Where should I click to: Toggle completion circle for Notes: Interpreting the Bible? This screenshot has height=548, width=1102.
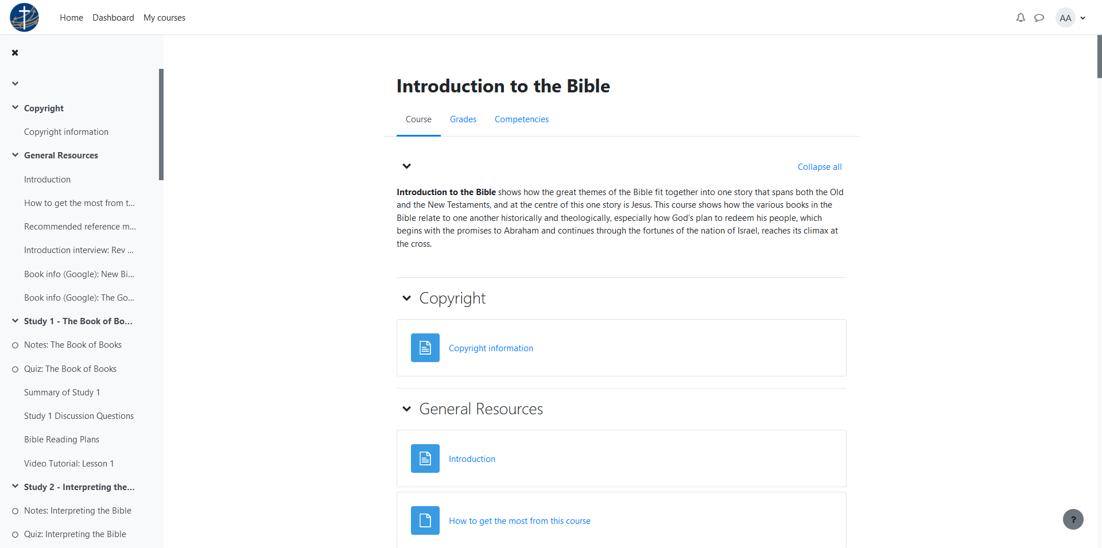pos(15,511)
